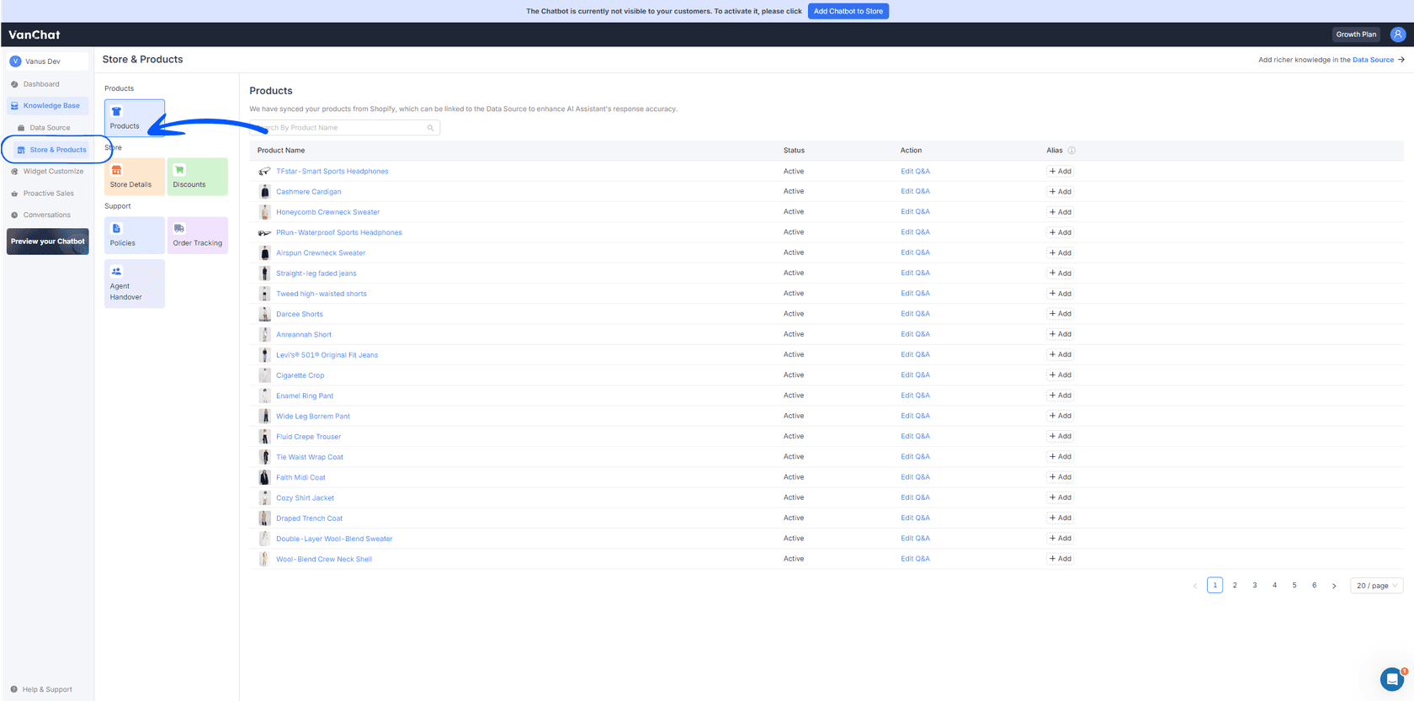Viewport: 1414px width, 701px height.
Task: Select Knowledge Base in the sidebar
Action: (x=48, y=106)
